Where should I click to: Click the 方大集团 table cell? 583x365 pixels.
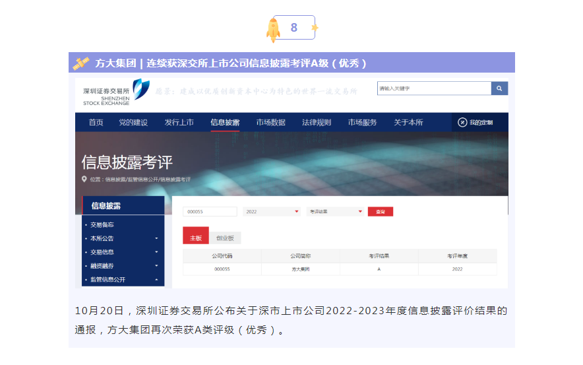point(301,269)
